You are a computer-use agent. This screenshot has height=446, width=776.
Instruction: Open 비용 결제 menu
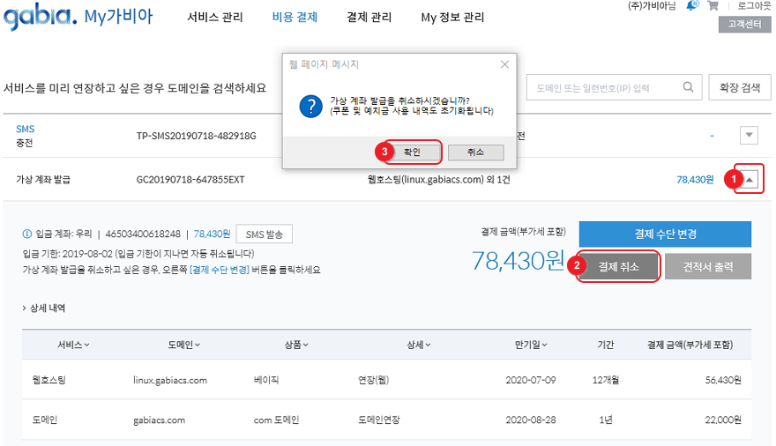point(295,18)
